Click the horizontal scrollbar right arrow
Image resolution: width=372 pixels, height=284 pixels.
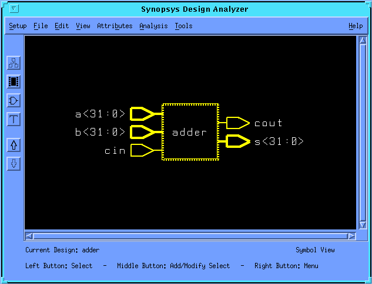(x=351, y=236)
